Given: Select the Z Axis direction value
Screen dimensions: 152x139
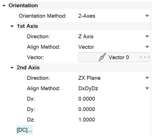Looking at the screenshot, I should point(86,36).
